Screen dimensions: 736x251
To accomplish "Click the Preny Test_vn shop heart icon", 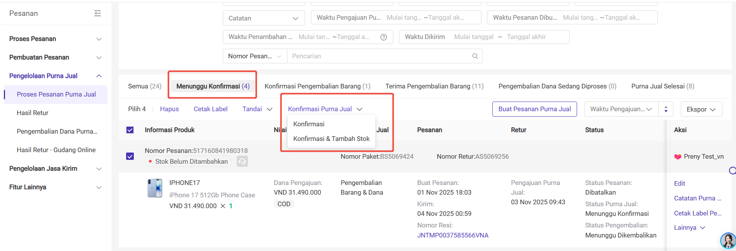I will pyautogui.click(x=678, y=156).
